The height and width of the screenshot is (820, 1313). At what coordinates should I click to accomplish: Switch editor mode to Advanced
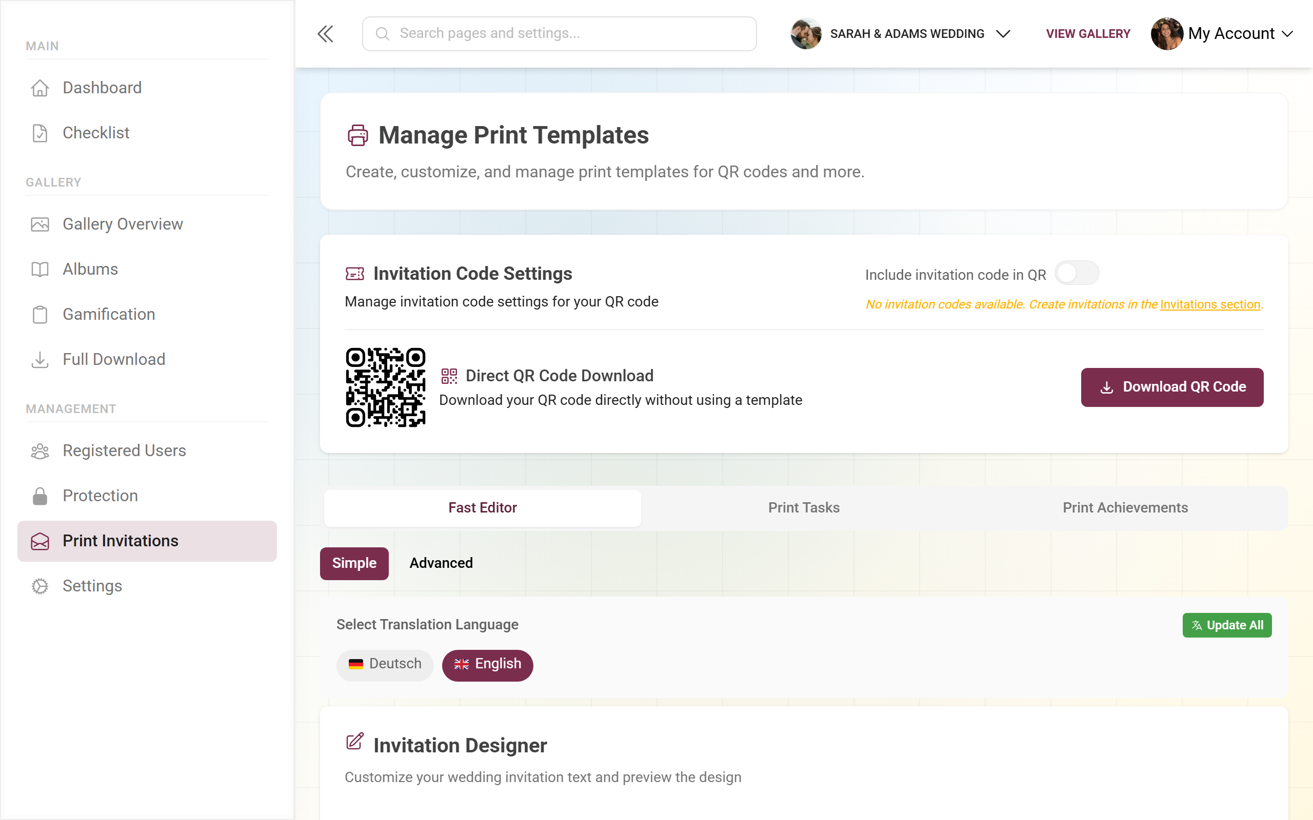click(441, 563)
